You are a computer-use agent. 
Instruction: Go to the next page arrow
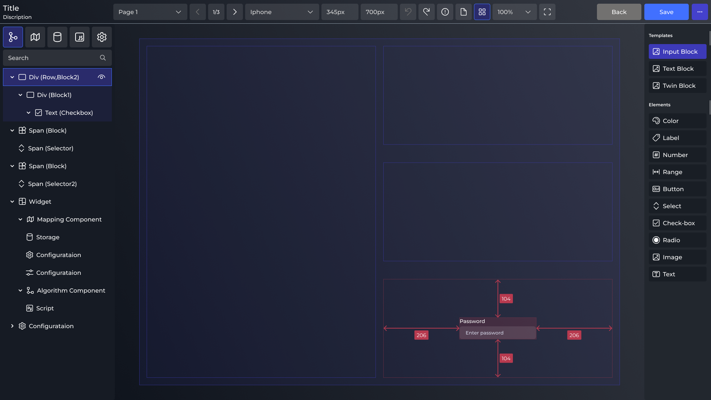click(x=235, y=12)
